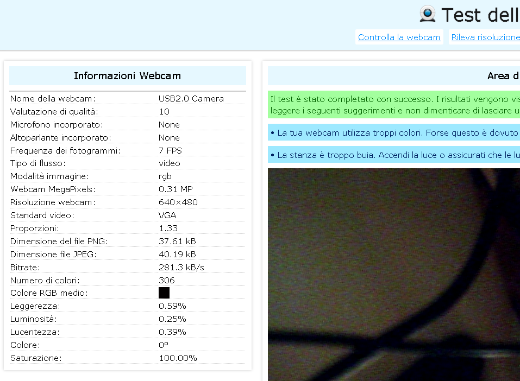The image size is (520, 381).
Task: Select the '0.59%' Leggerezza value
Action: tap(172, 306)
